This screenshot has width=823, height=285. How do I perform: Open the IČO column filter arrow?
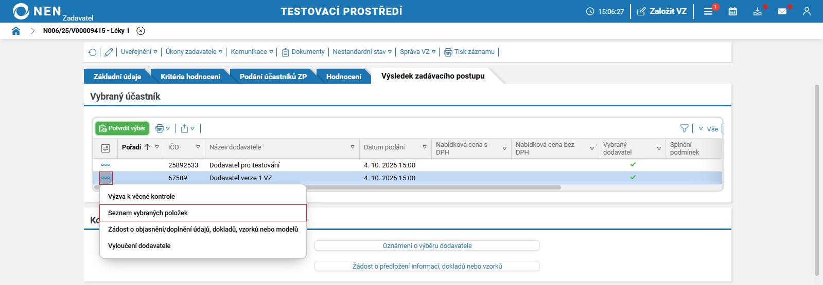tap(198, 147)
